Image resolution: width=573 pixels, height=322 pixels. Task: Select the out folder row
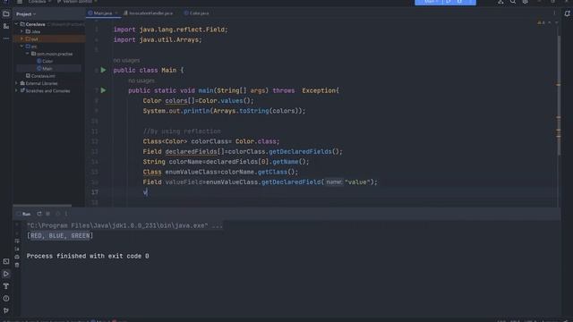(x=49, y=38)
